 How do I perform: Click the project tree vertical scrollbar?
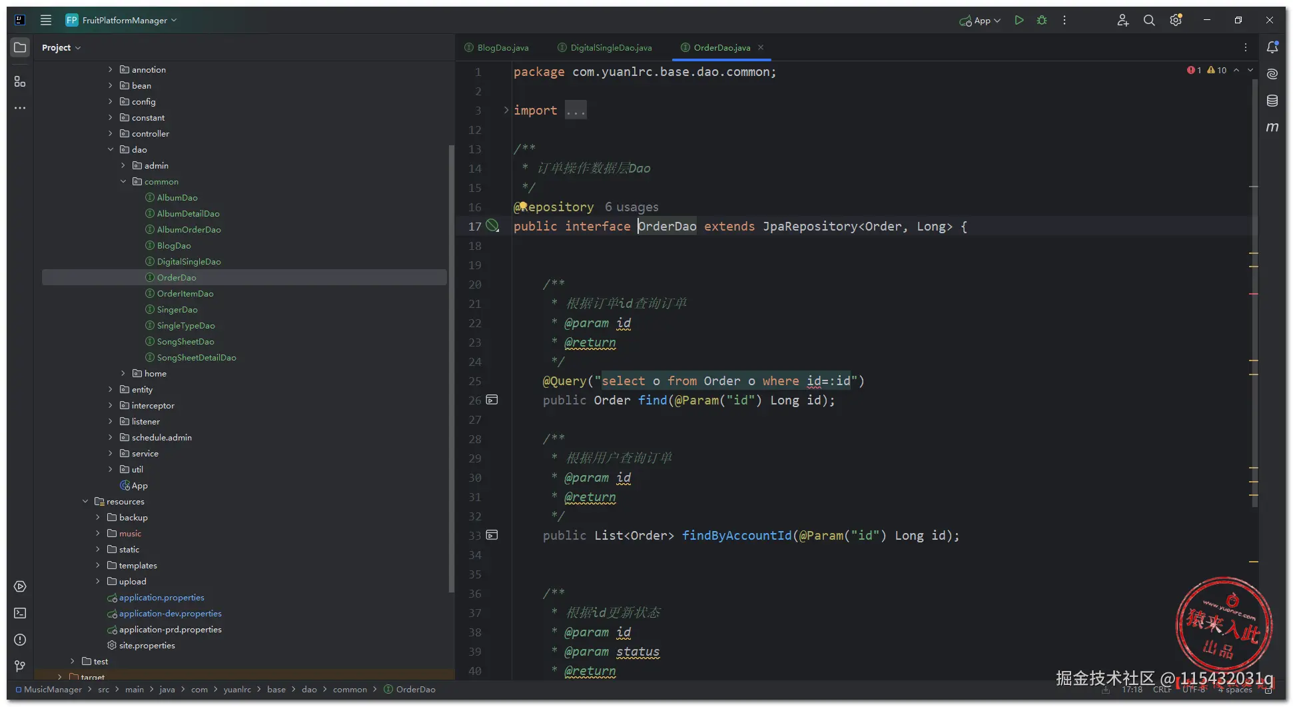(x=451, y=368)
